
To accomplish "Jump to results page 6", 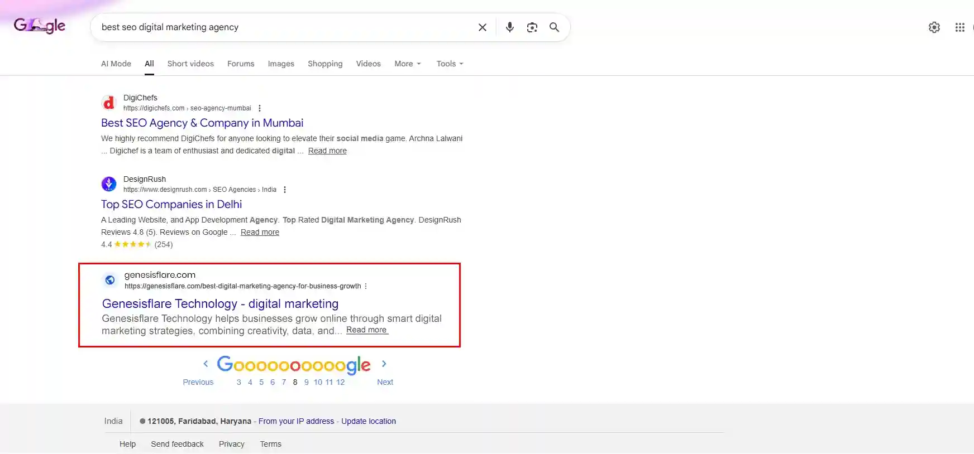I will tap(273, 382).
